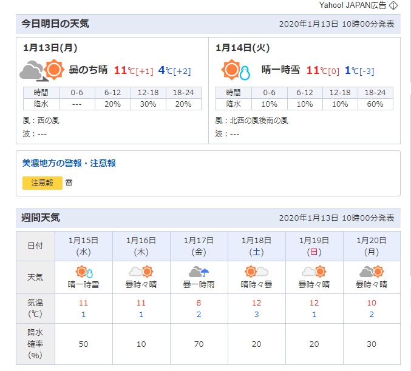Click the 雷 warning text
The width and height of the screenshot is (411, 371).
pos(69,182)
